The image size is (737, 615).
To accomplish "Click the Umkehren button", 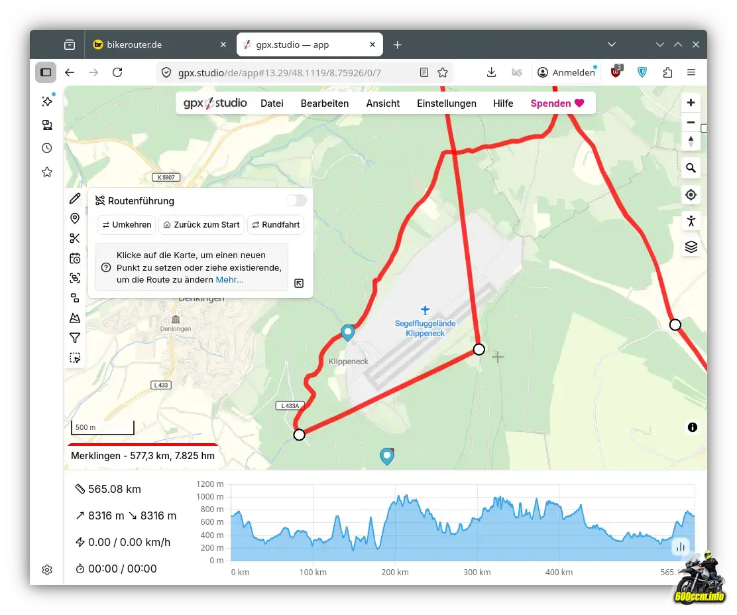I will (x=126, y=225).
